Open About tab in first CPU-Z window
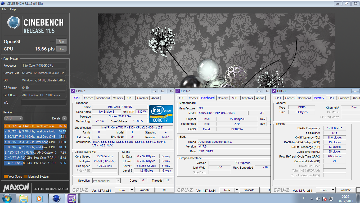This screenshot has width=360, height=203. [155, 98]
